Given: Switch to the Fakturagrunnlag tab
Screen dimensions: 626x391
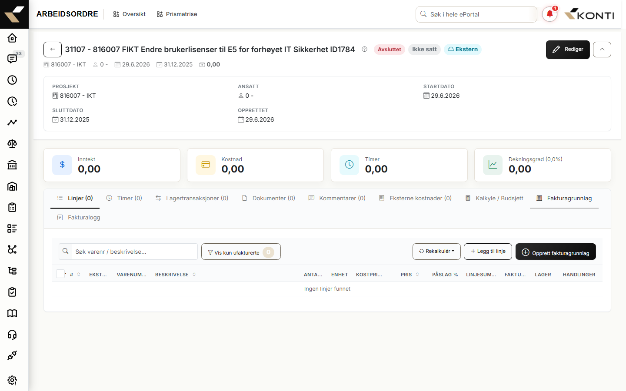Looking at the screenshot, I should (564, 198).
